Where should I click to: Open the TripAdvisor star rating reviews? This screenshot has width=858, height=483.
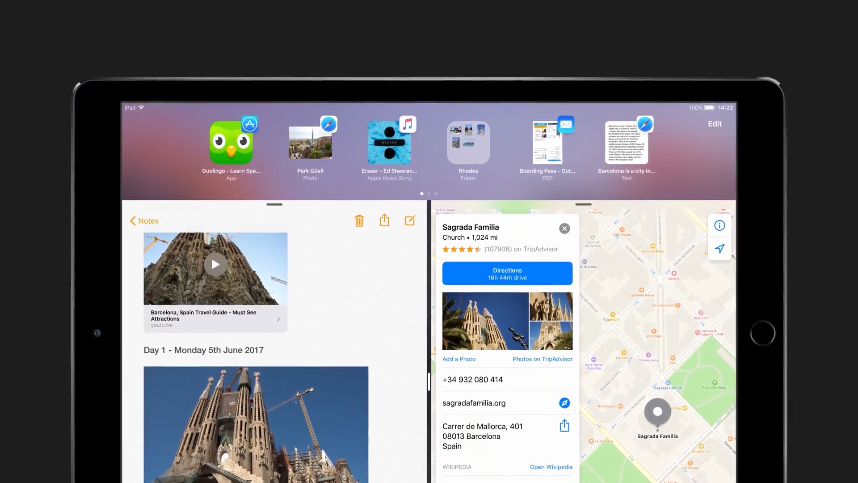(x=500, y=249)
